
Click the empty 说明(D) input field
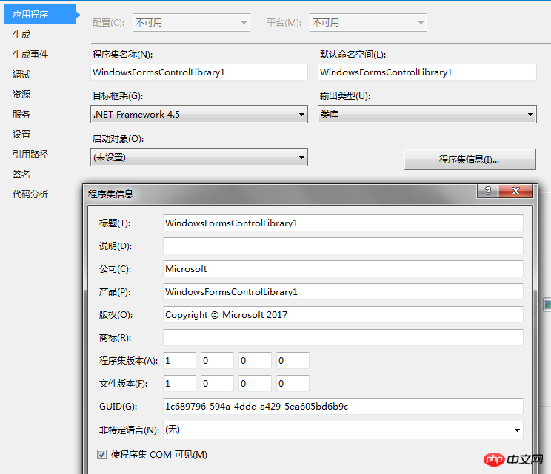(343, 246)
